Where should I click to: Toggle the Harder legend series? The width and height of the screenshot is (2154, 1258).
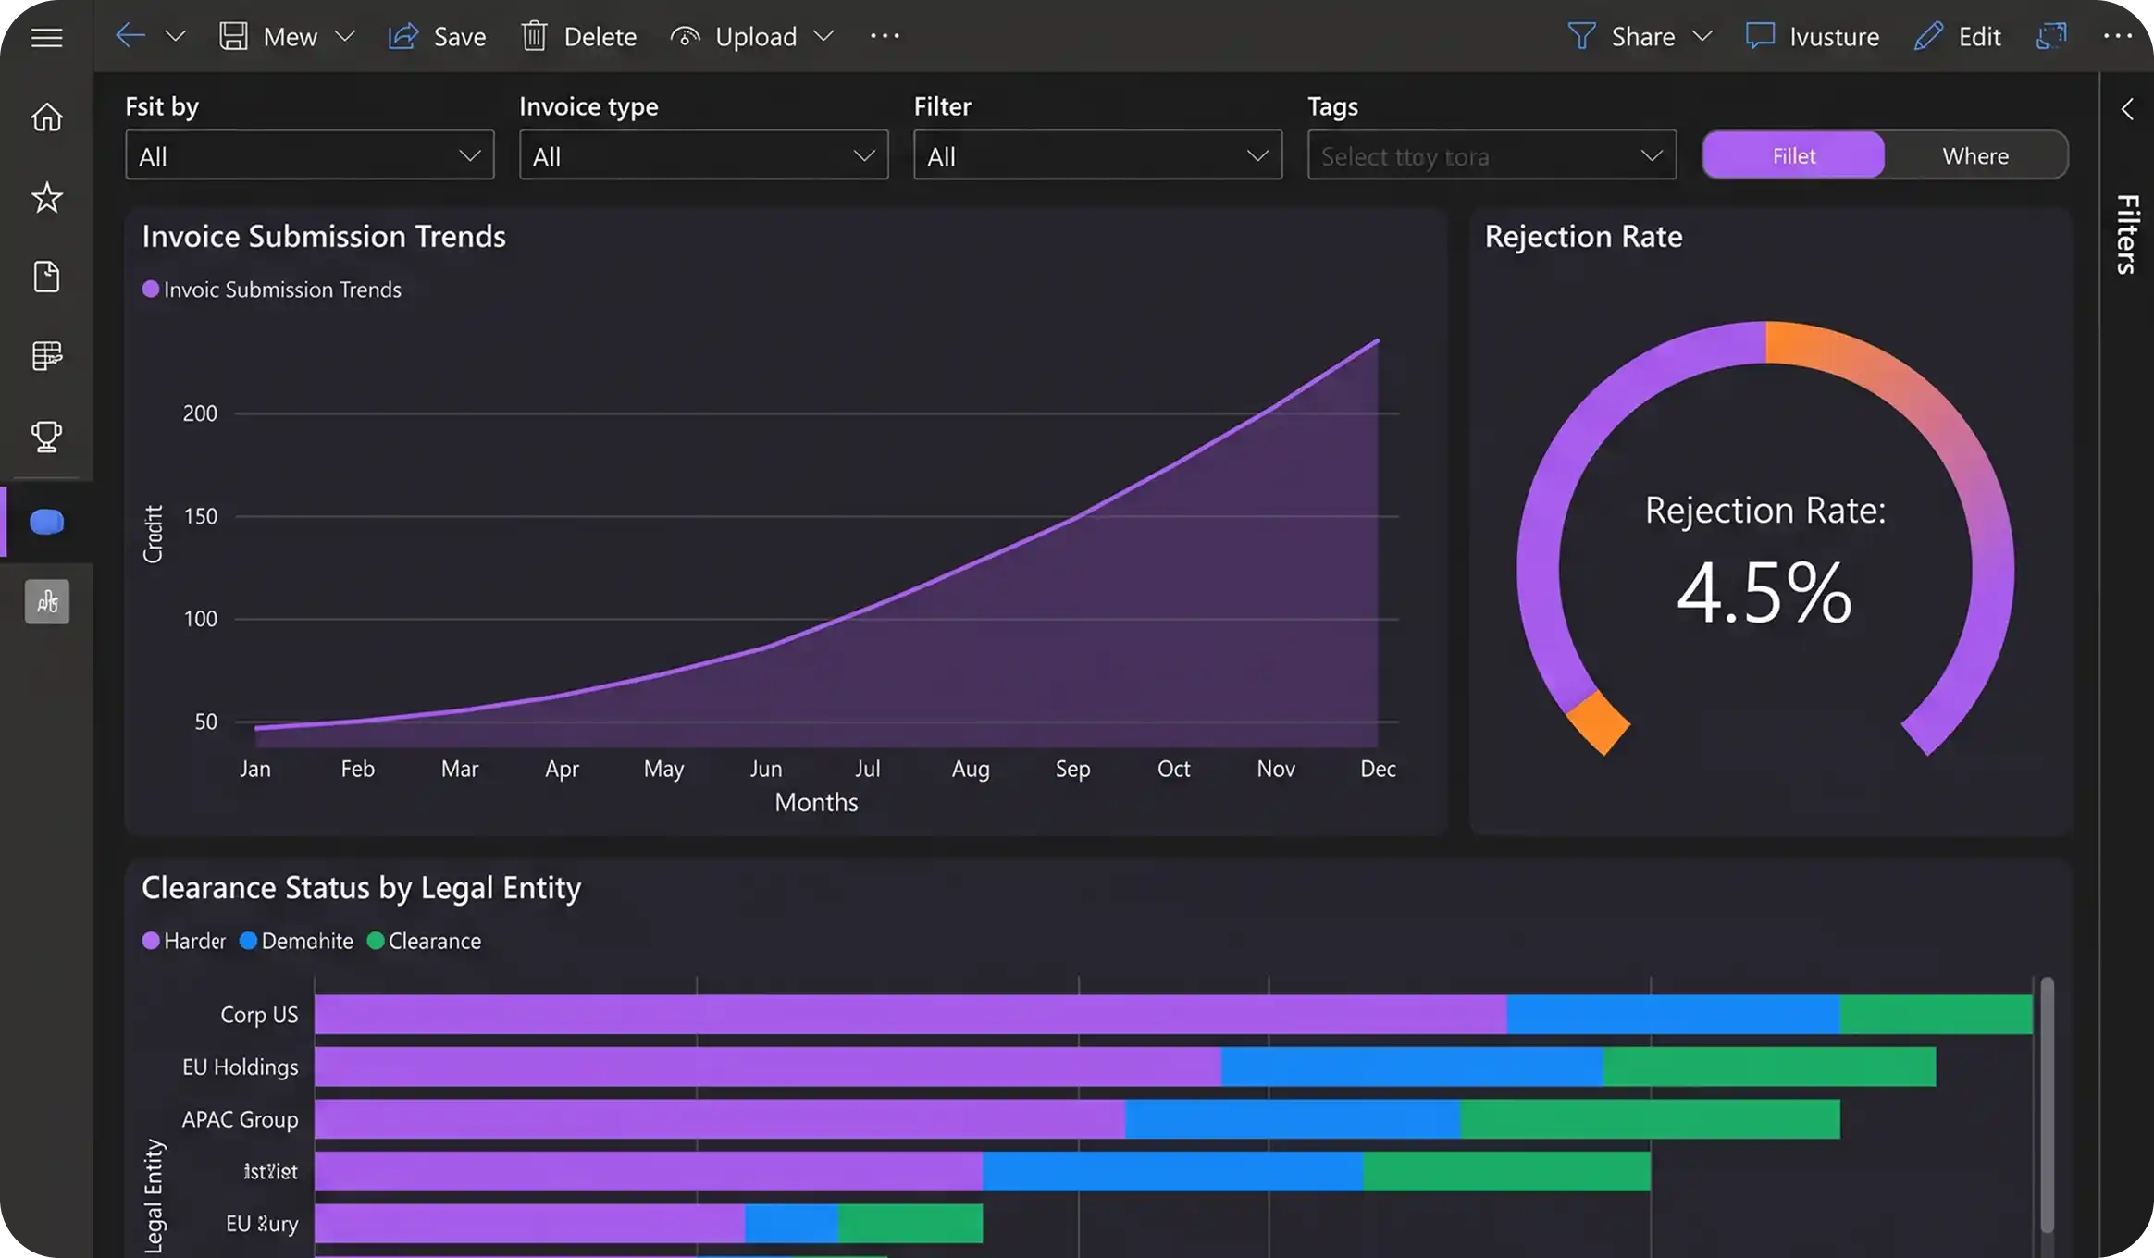point(184,941)
